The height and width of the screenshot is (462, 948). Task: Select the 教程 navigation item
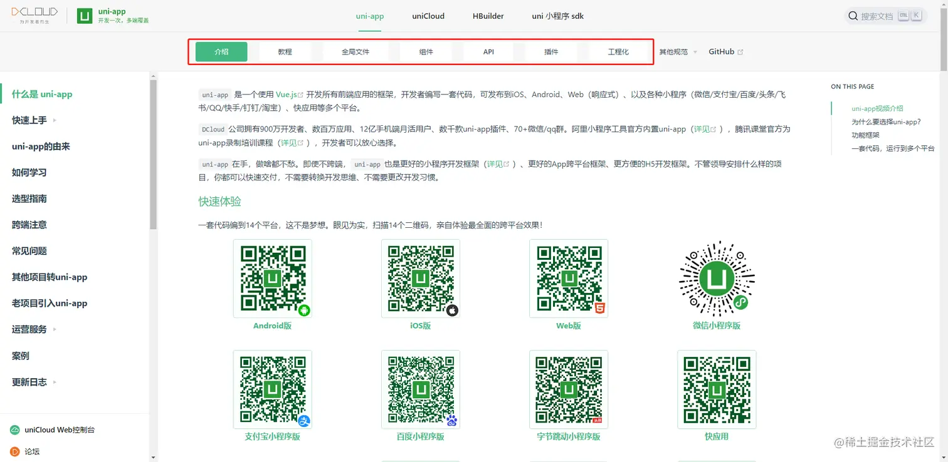[285, 52]
